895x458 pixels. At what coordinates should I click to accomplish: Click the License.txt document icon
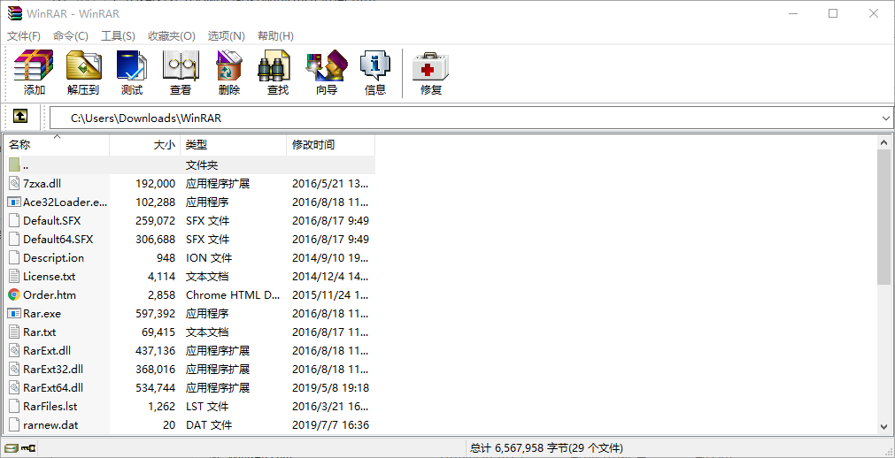pos(14,276)
